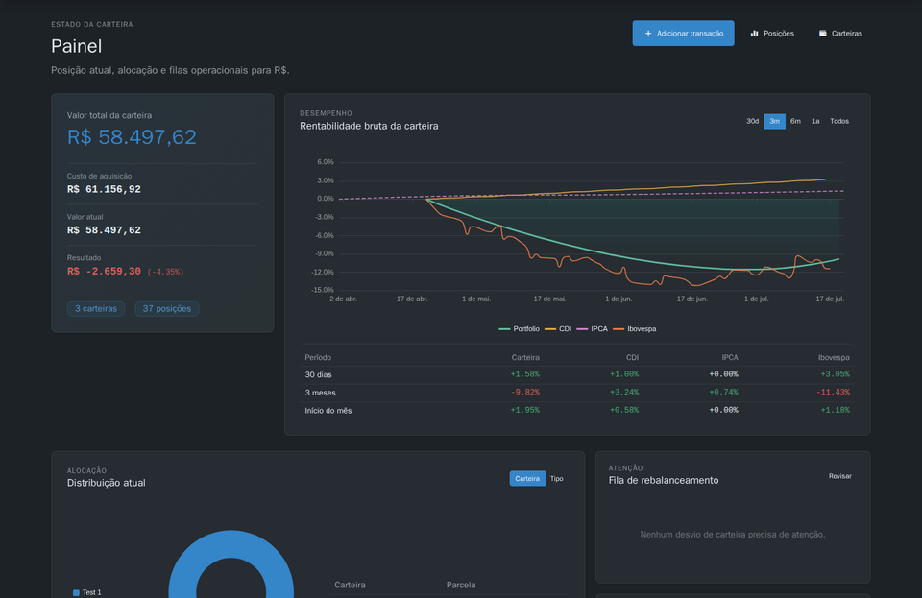Click acquisition cost R$ 61.156,92
The image size is (922, 598).
104,190
